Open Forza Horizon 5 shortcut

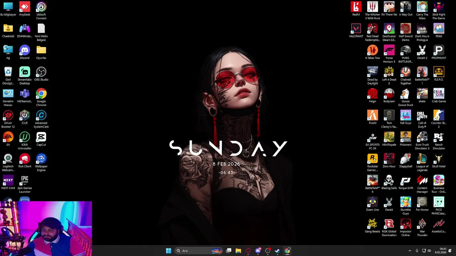pyautogui.click(x=389, y=54)
